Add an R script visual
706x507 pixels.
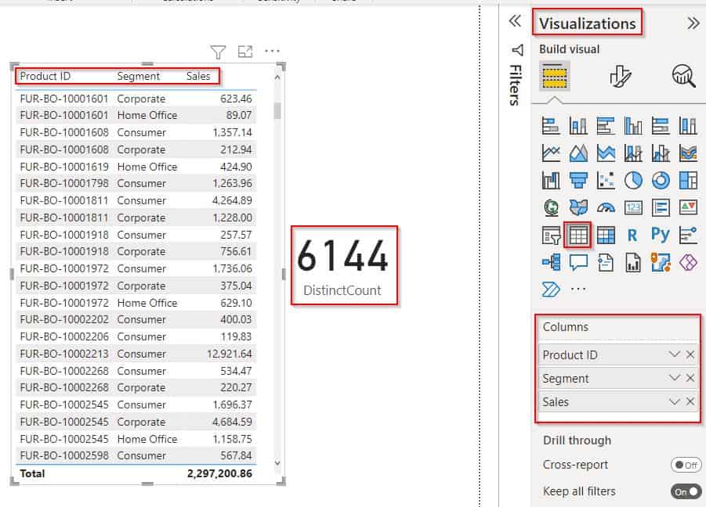(x=632, y=235)
